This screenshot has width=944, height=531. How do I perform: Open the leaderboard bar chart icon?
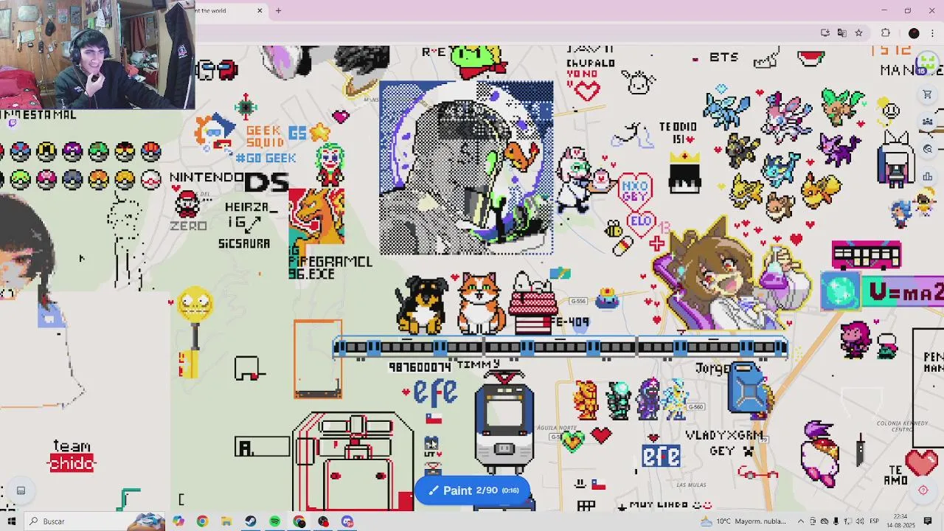click(x=928, y=176)
